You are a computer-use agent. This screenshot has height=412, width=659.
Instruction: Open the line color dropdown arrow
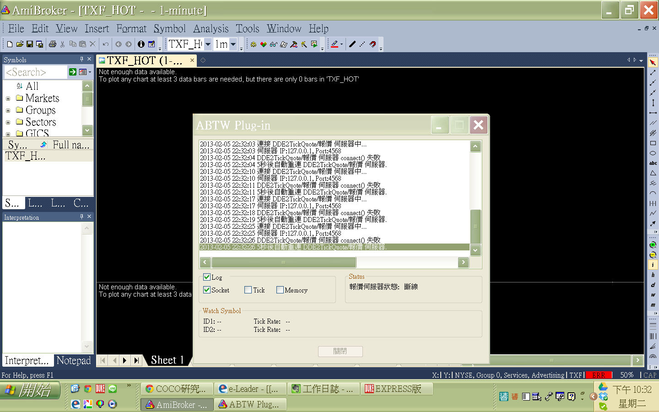(x=341, y=44)
